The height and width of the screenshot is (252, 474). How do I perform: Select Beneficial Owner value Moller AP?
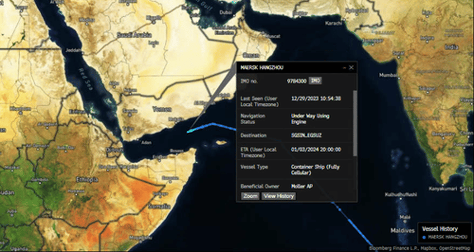click(x=302, y=187)
